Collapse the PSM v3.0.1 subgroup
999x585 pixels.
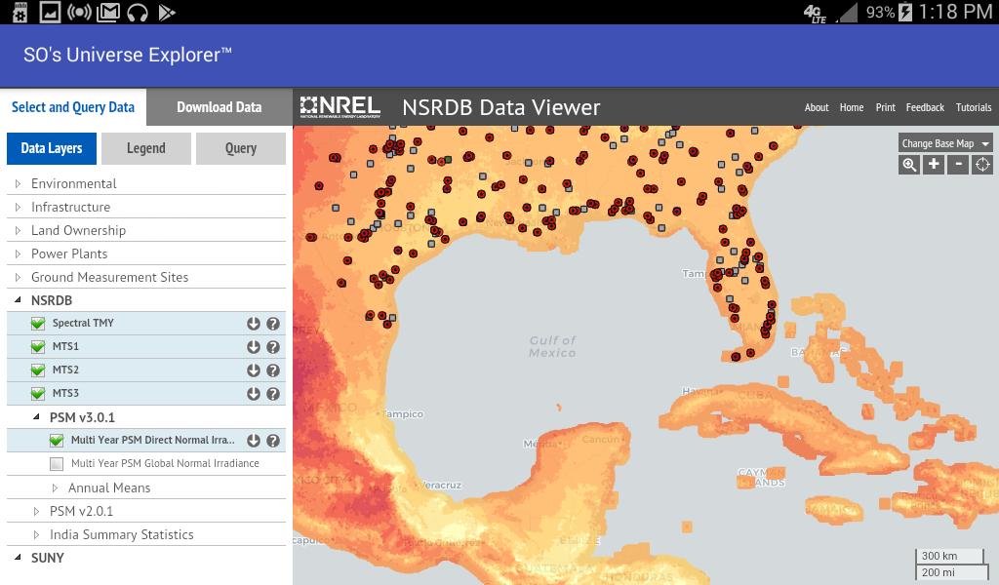point(36,417)
